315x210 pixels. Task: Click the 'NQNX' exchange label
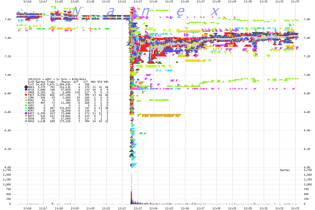tap(31, 108)
